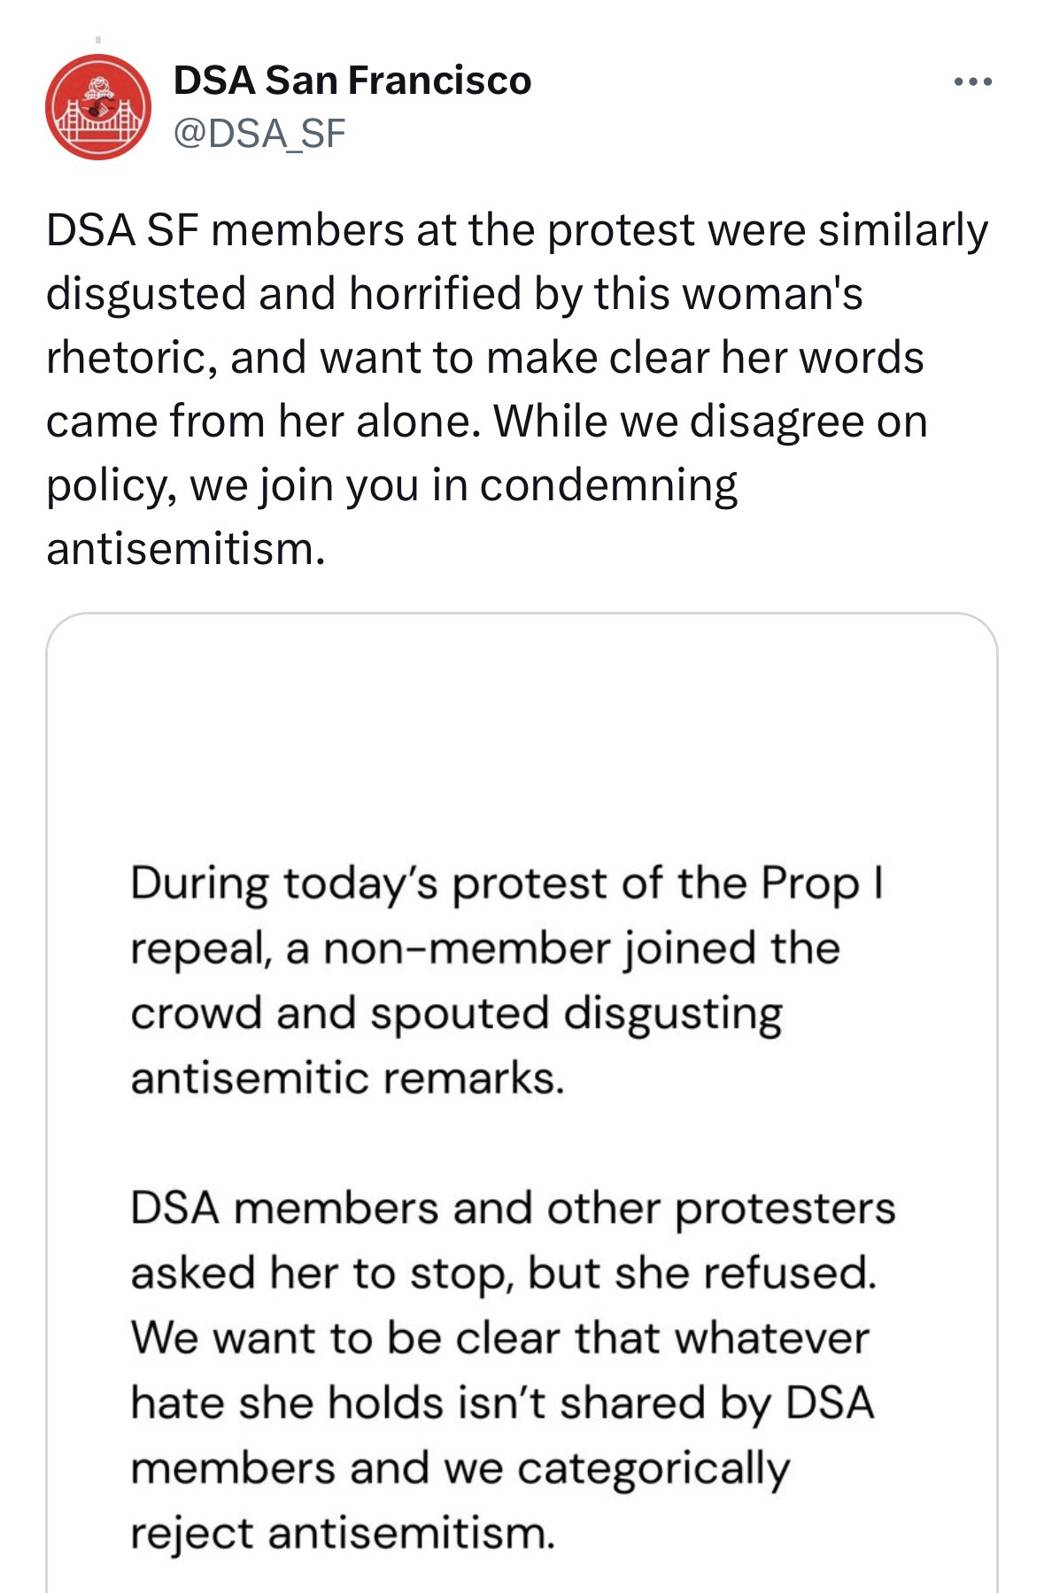Open the @DSA_SF handle link

point(259,133)
